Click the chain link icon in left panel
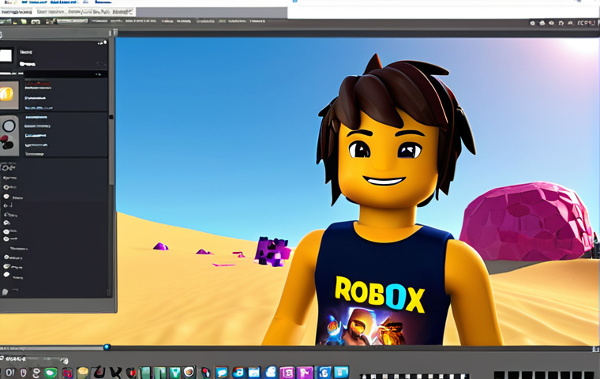 (8, 167)
